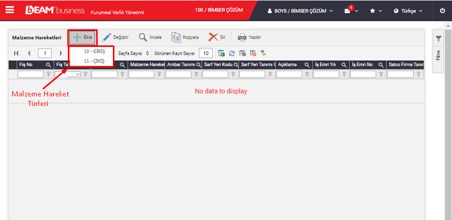Clear filters with funnel-x icon

263,53
